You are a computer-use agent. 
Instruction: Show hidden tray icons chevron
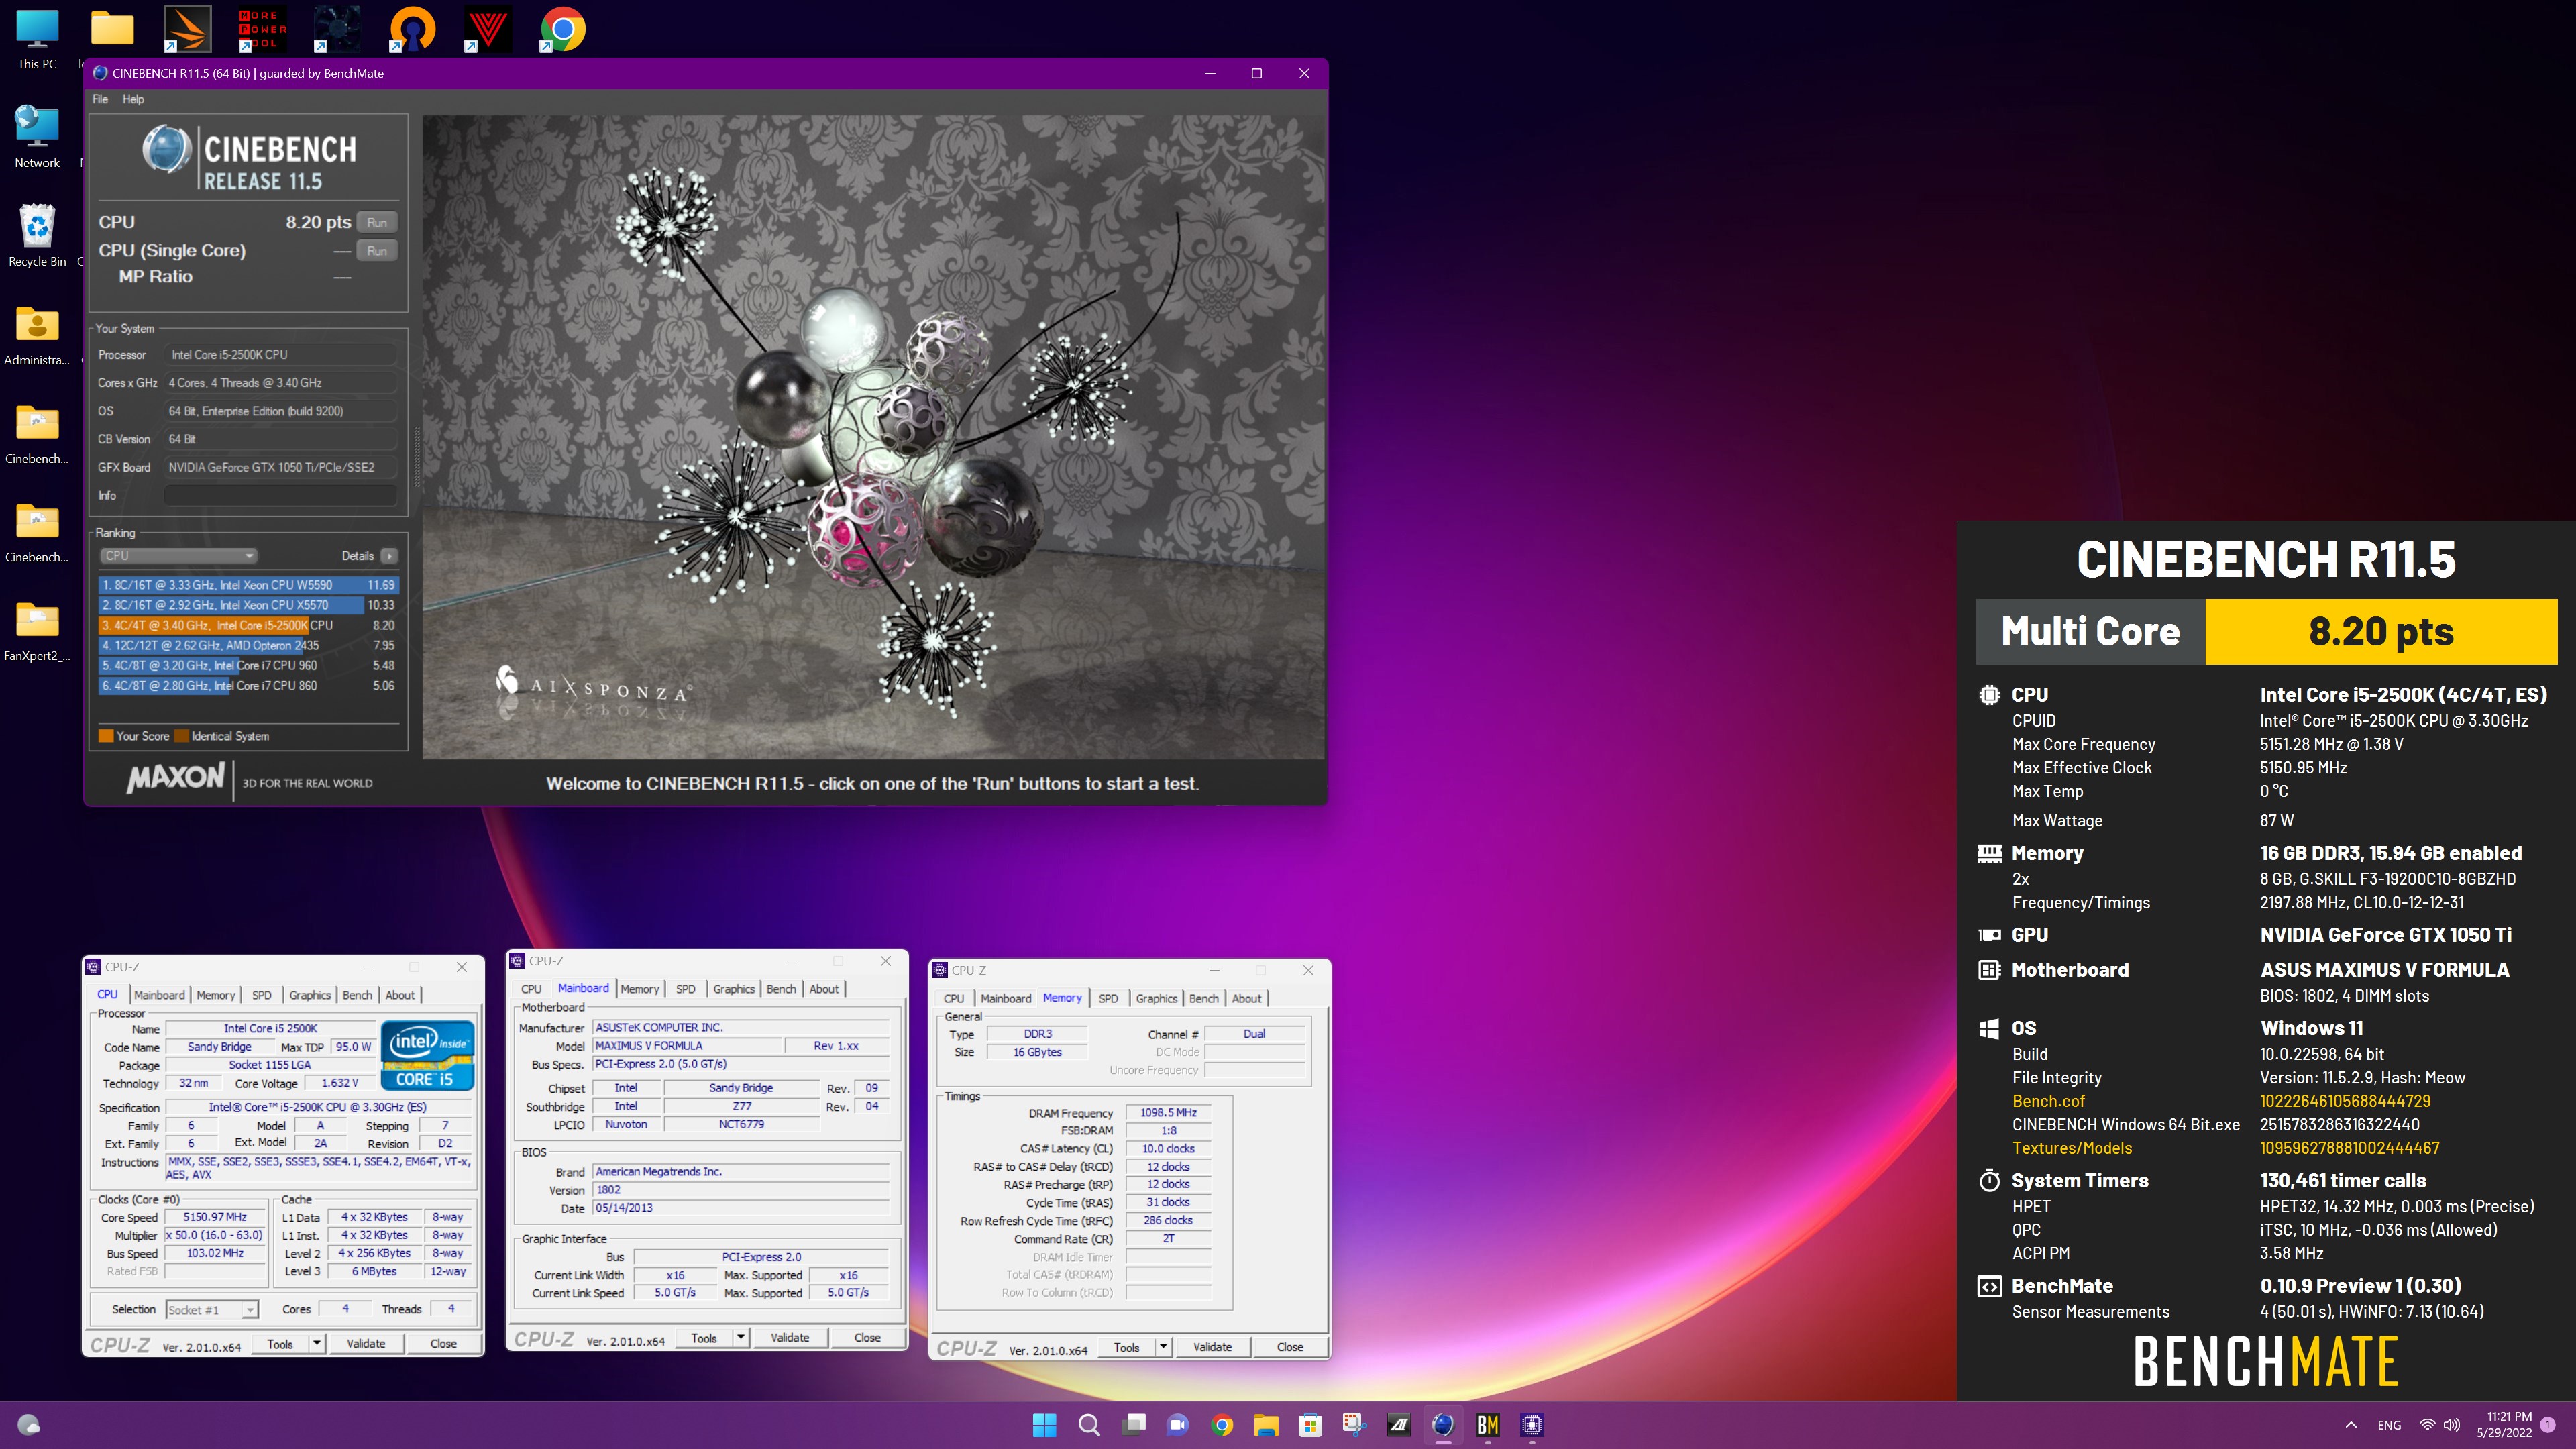click(x=2351, y=1425)
